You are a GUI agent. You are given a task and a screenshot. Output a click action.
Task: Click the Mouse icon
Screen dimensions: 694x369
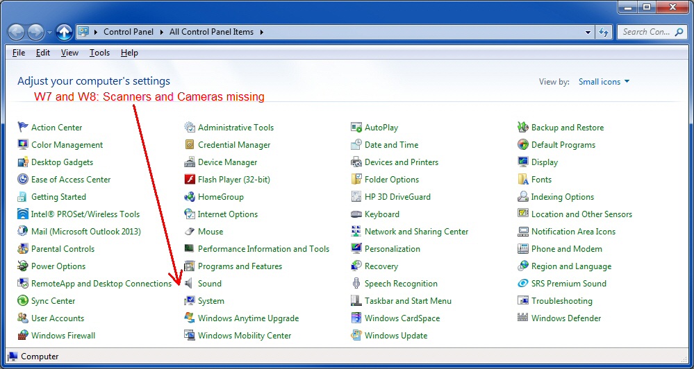pyautogui.click(x=190, y=232)
